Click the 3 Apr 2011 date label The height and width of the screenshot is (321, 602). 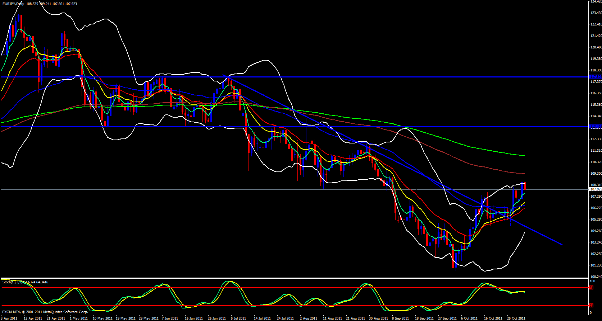pos(9,318)
